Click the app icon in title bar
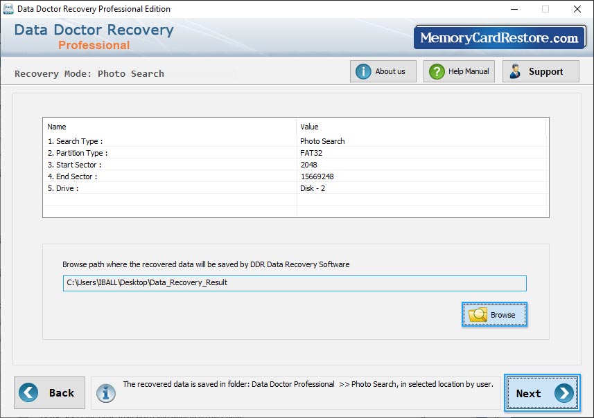Screen dimensions: 594x418 click(8, 9)
